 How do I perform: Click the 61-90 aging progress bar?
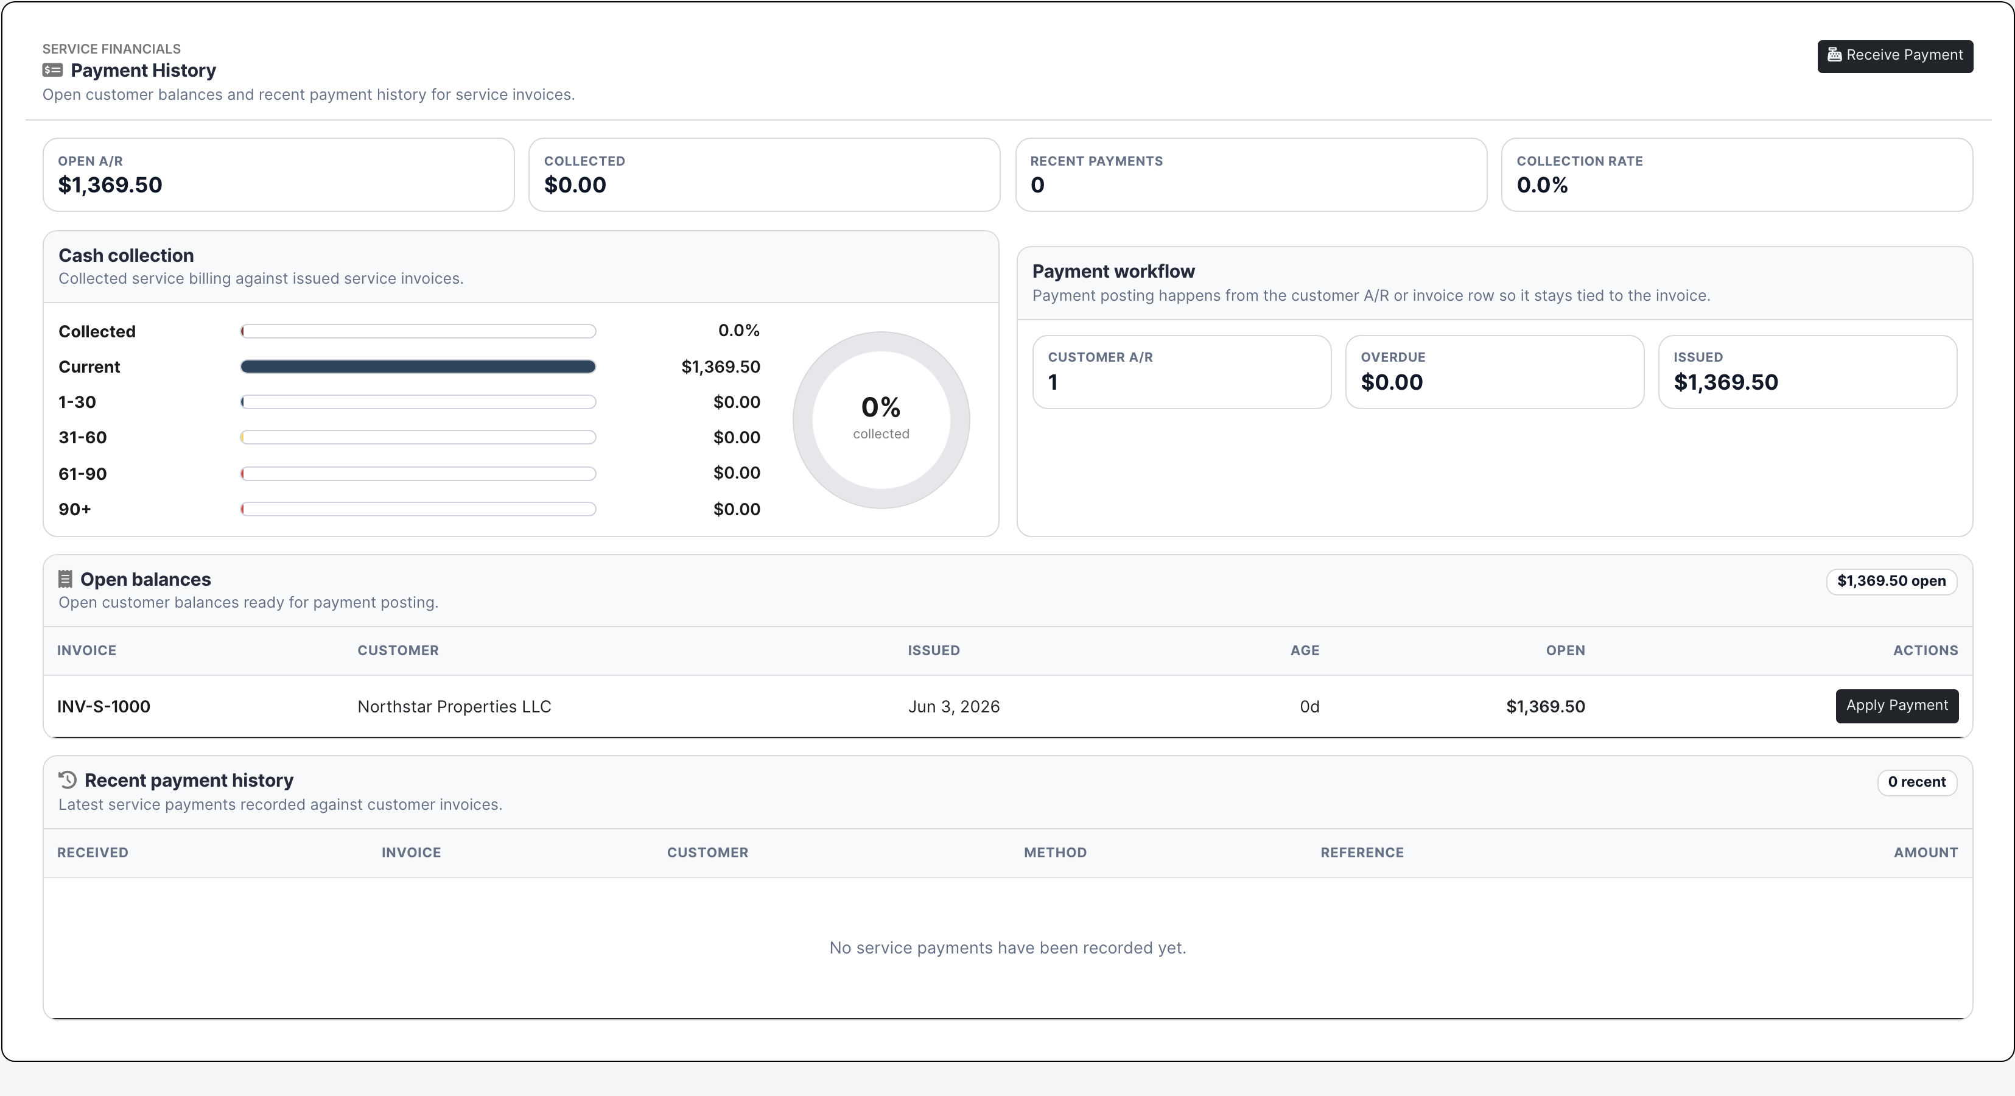click(x=418, y=473)
